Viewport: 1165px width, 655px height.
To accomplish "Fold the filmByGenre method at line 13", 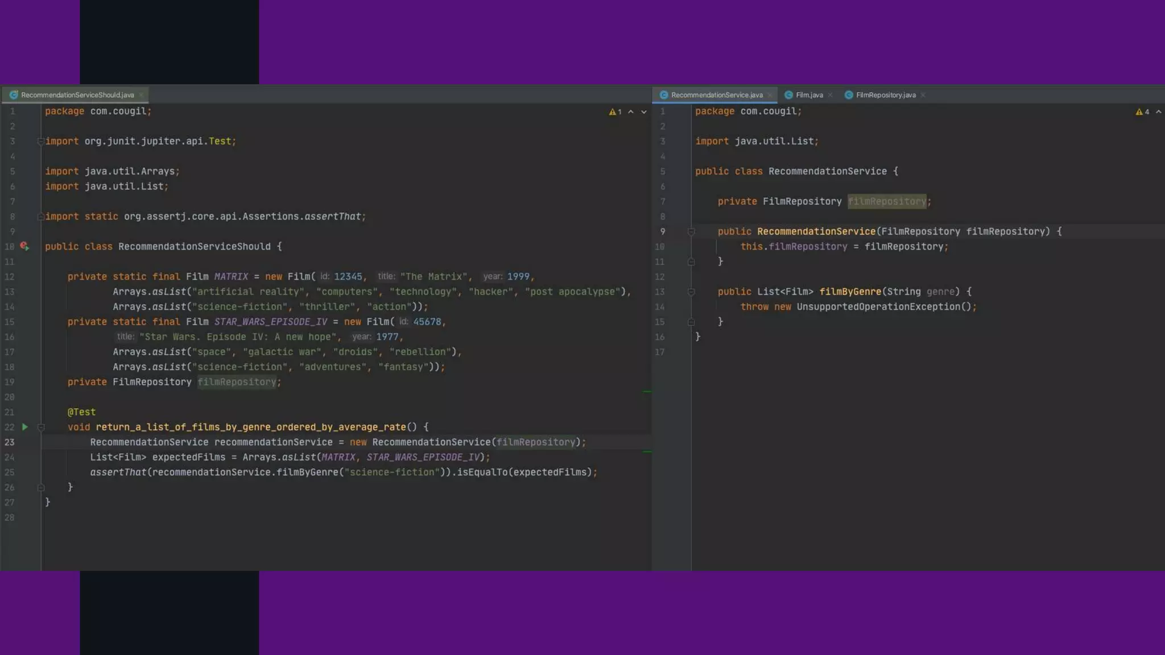I will point(691,292).
